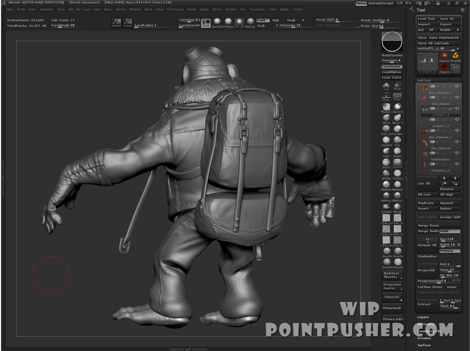Viewport: 470px width, 351px height.
Task: Select the MaskCircle brush
Action: 386,108
